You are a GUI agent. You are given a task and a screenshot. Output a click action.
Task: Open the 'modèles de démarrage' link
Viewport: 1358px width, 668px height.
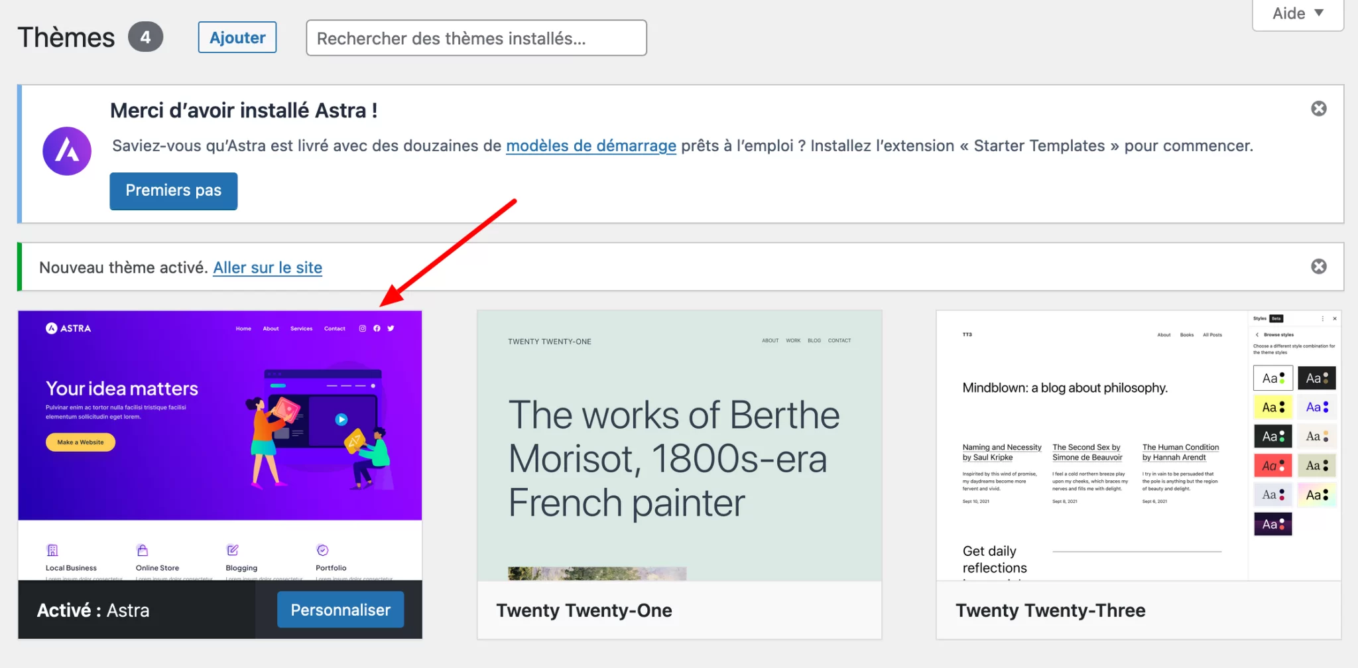591,146
